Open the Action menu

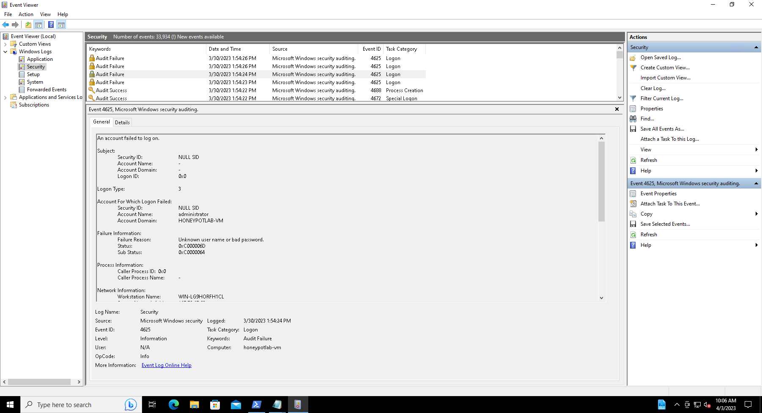[26, 14]
